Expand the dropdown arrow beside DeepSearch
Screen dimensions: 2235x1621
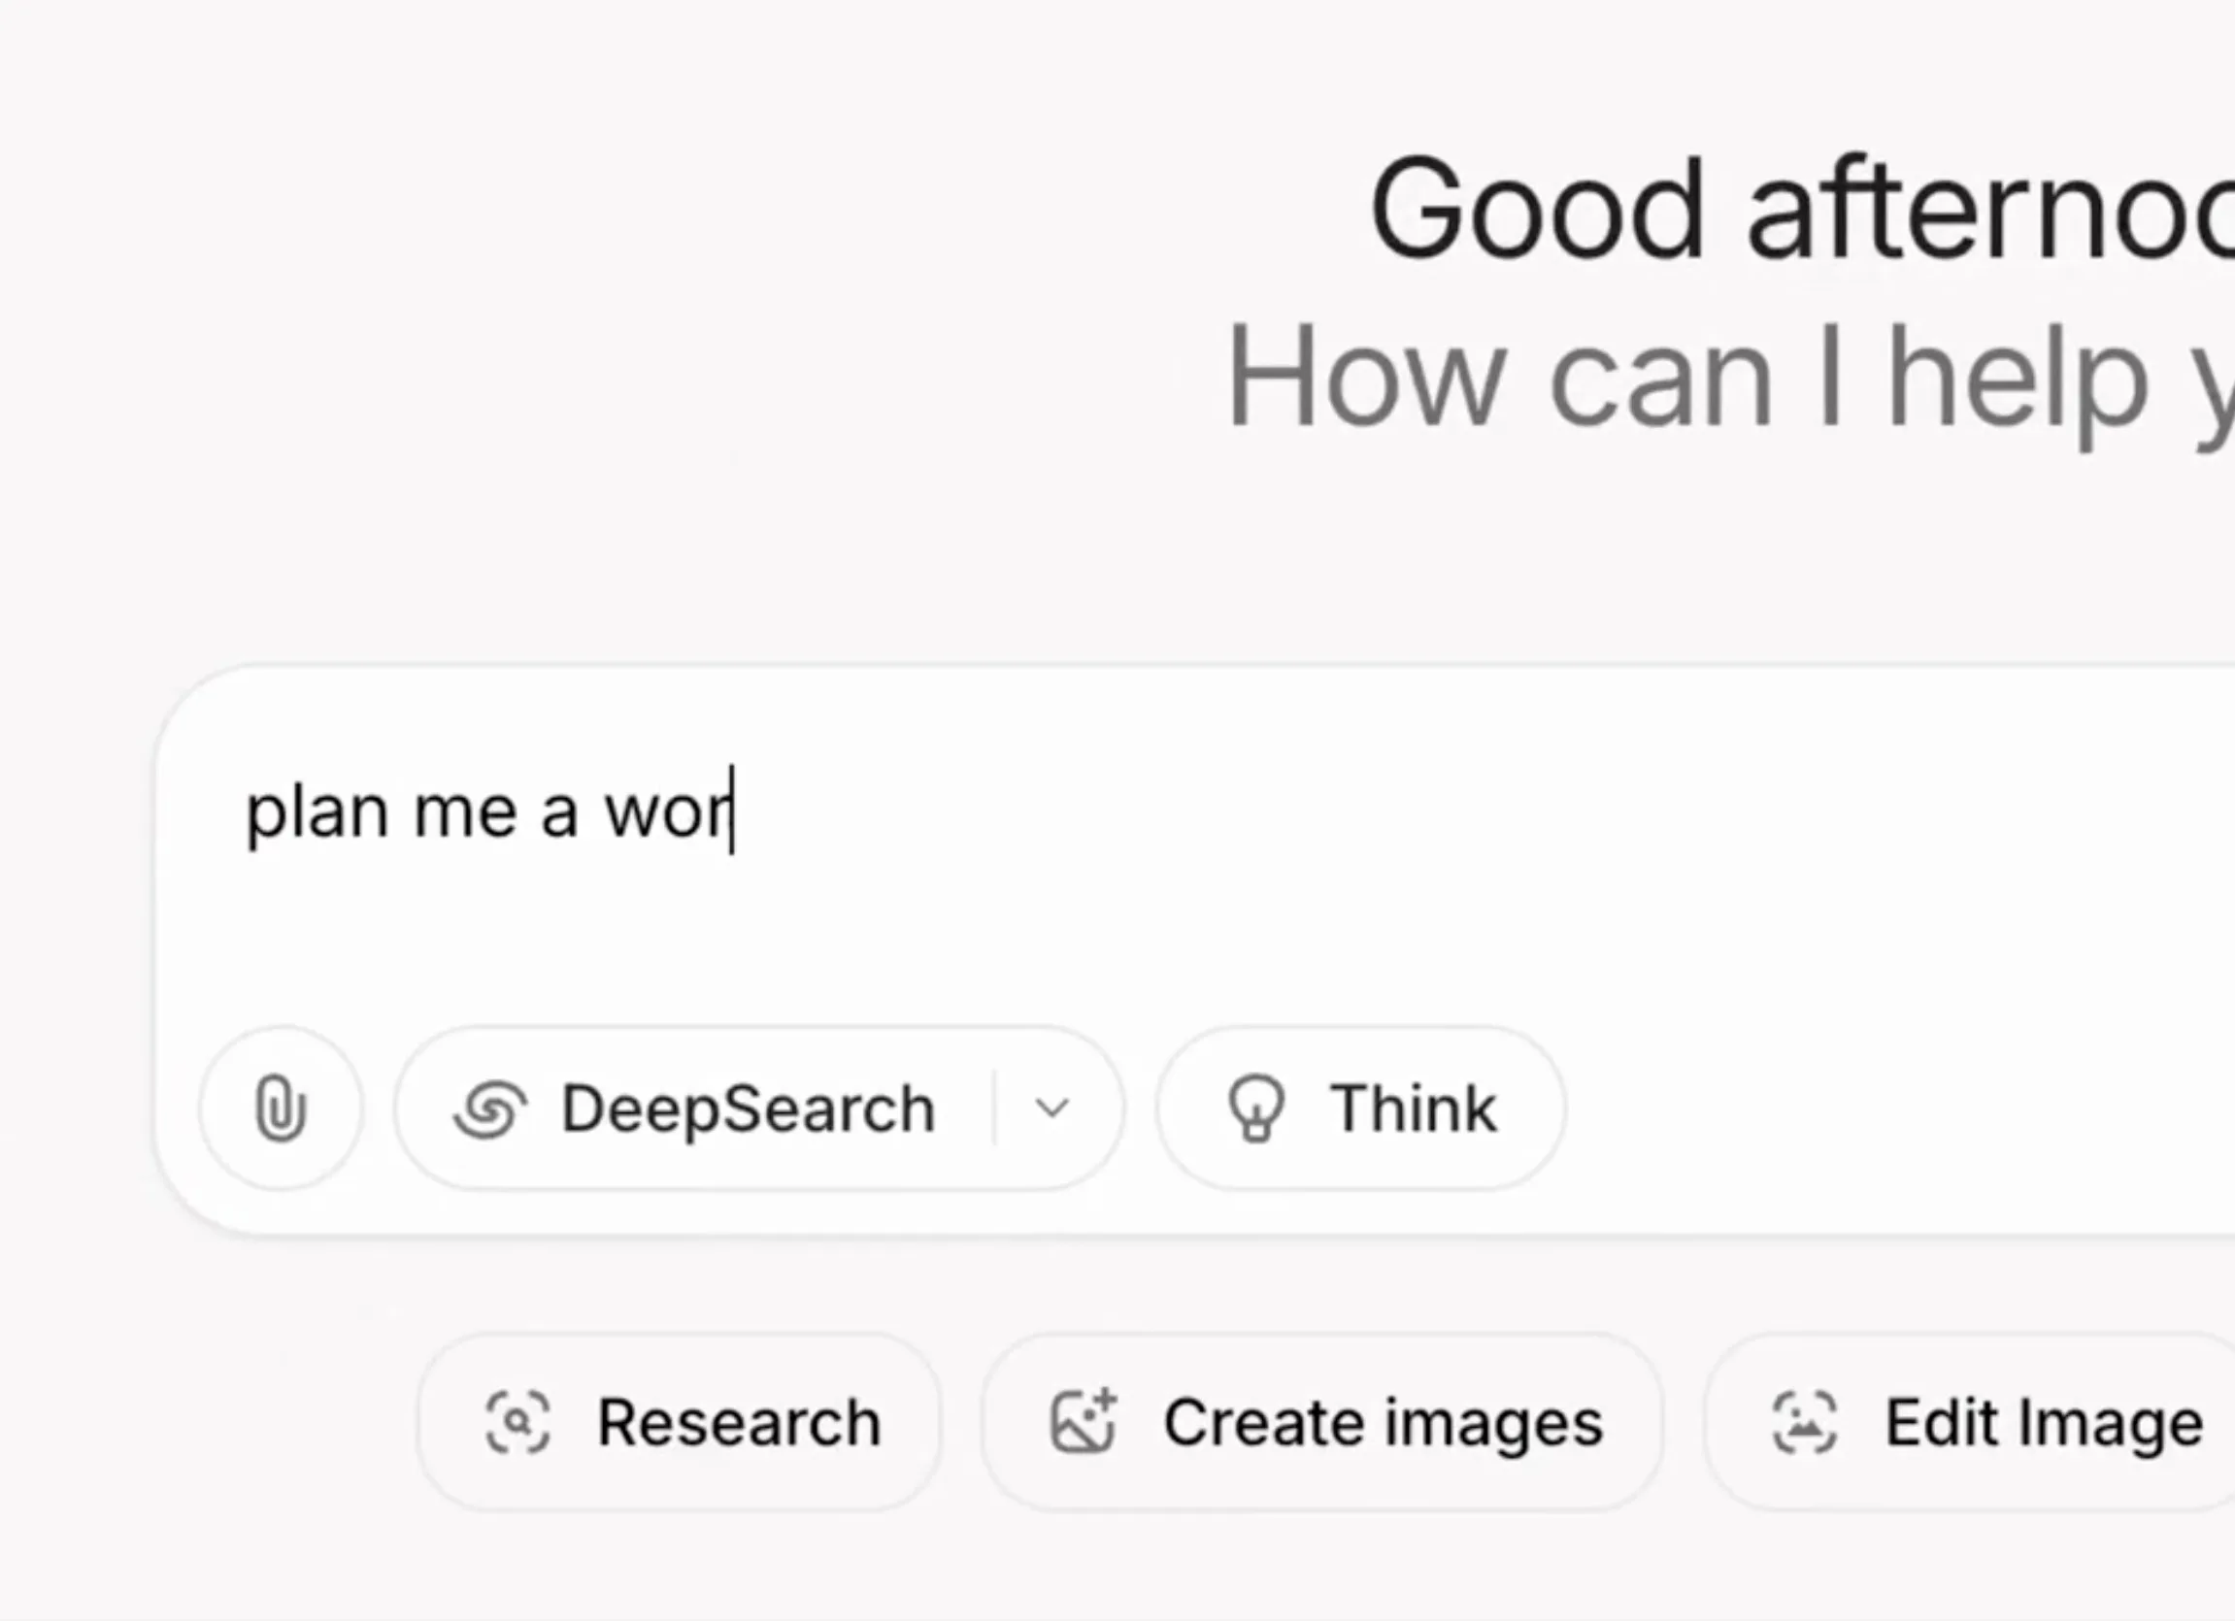tap(1052, 1108)
